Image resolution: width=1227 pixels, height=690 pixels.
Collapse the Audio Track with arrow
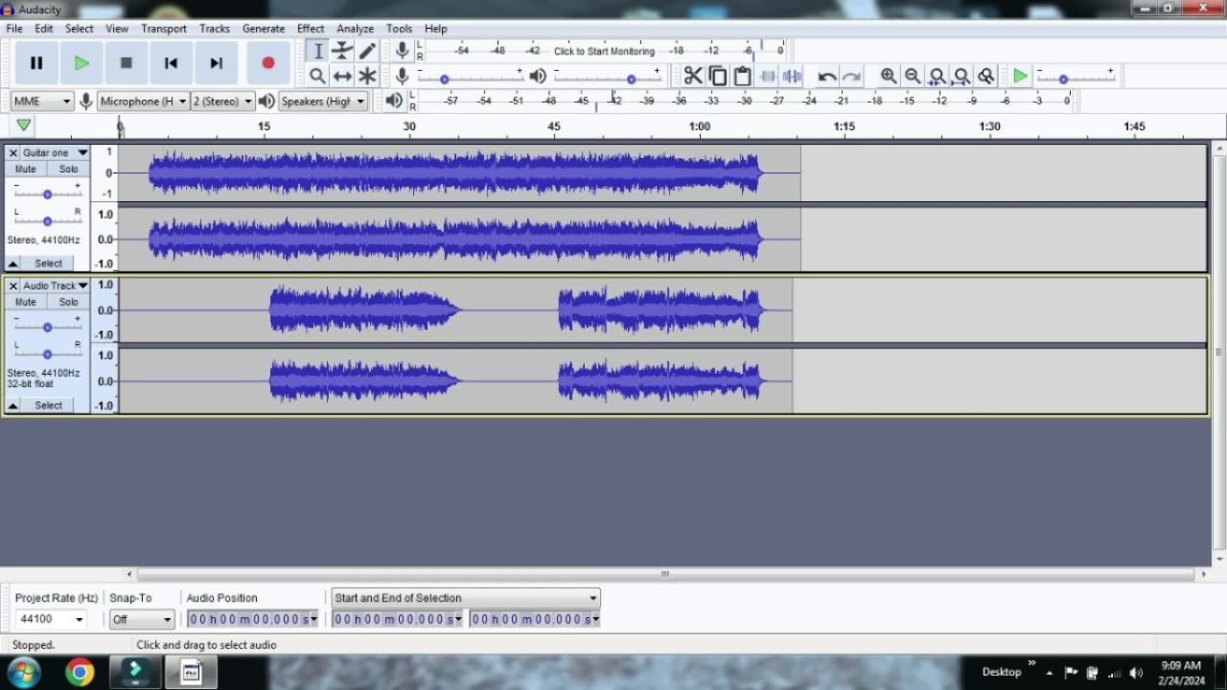(13, 405)
